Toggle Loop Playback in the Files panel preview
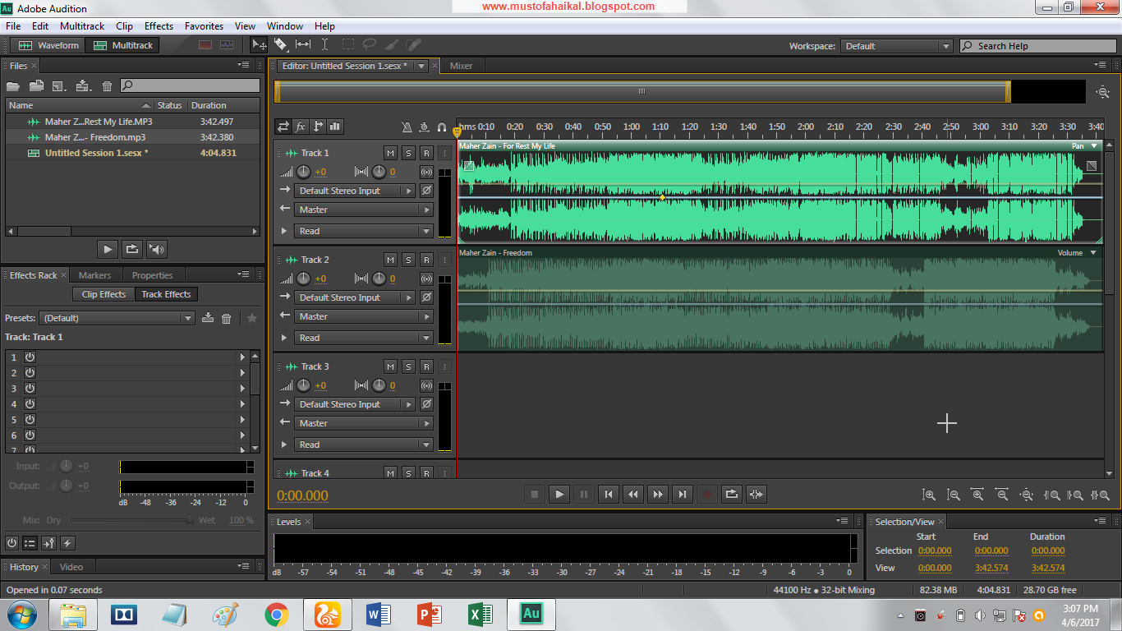Screen dimensions: 1122x631 (131, 249)
